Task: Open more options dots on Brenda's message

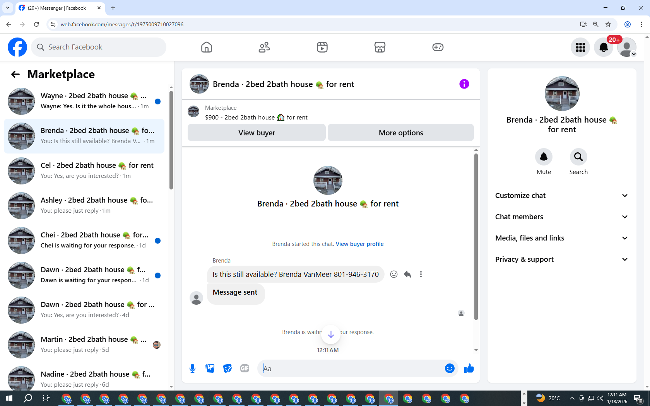Action: [421, 274]
